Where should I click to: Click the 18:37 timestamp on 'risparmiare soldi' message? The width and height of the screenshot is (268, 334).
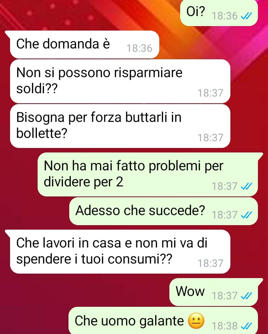pos(211,93)
